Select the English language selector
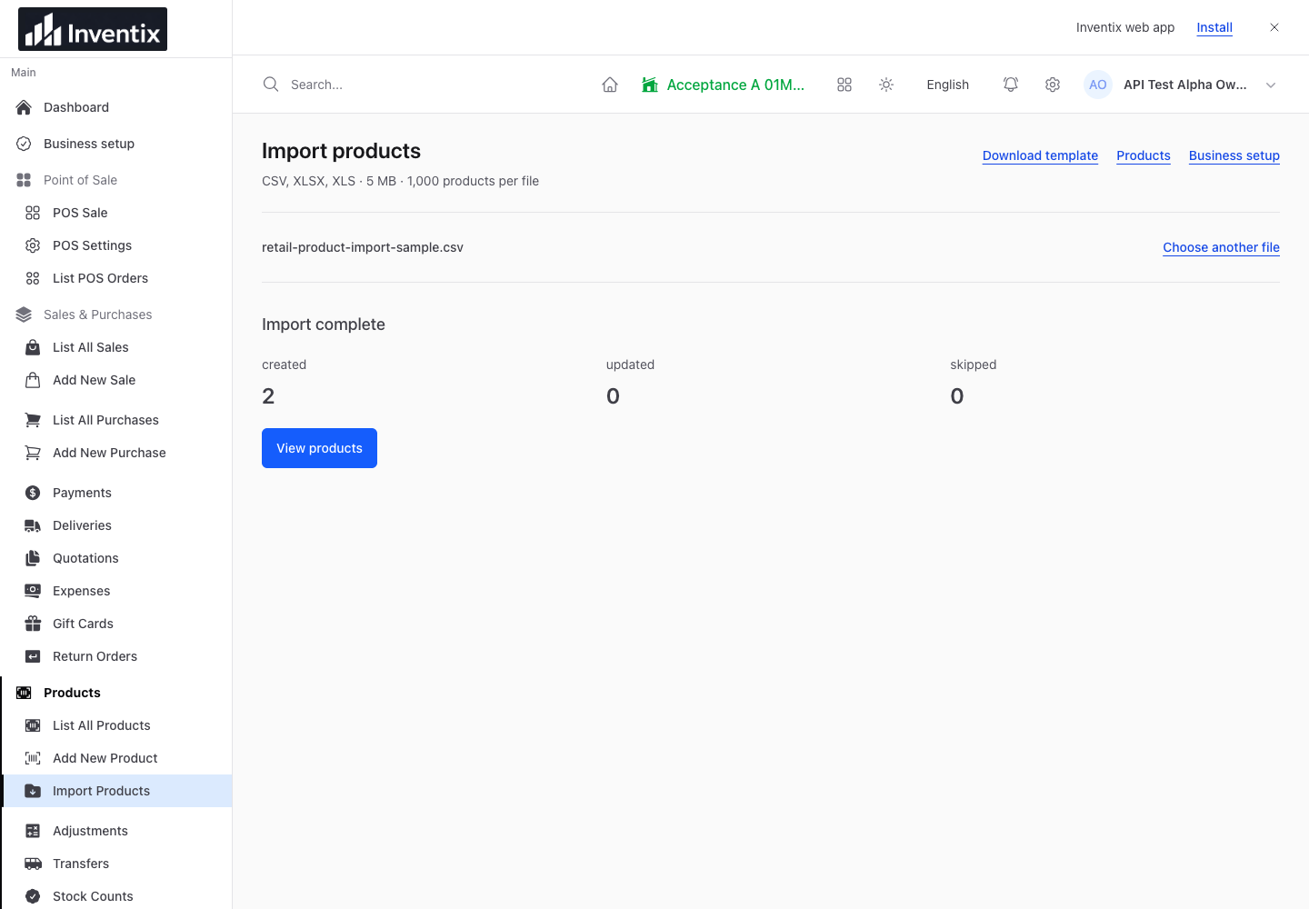Viewport: 1309px width, 909px height. (x=947, y=85)
